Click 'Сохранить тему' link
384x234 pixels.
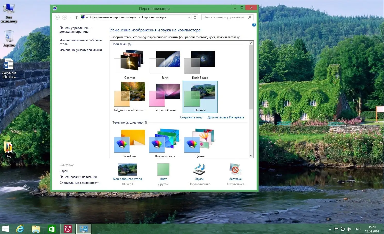coord(191,117)
